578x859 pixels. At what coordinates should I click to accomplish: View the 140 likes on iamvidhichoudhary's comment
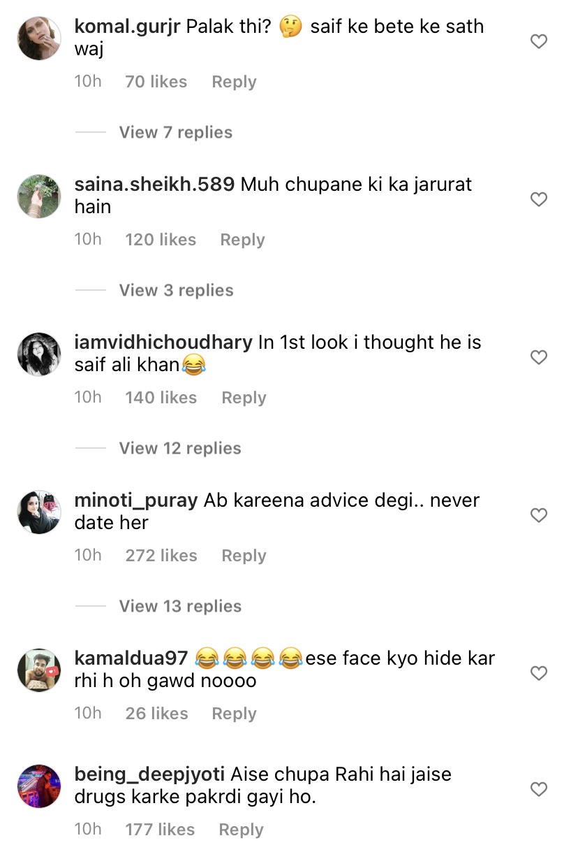click(x=161, y=398)
